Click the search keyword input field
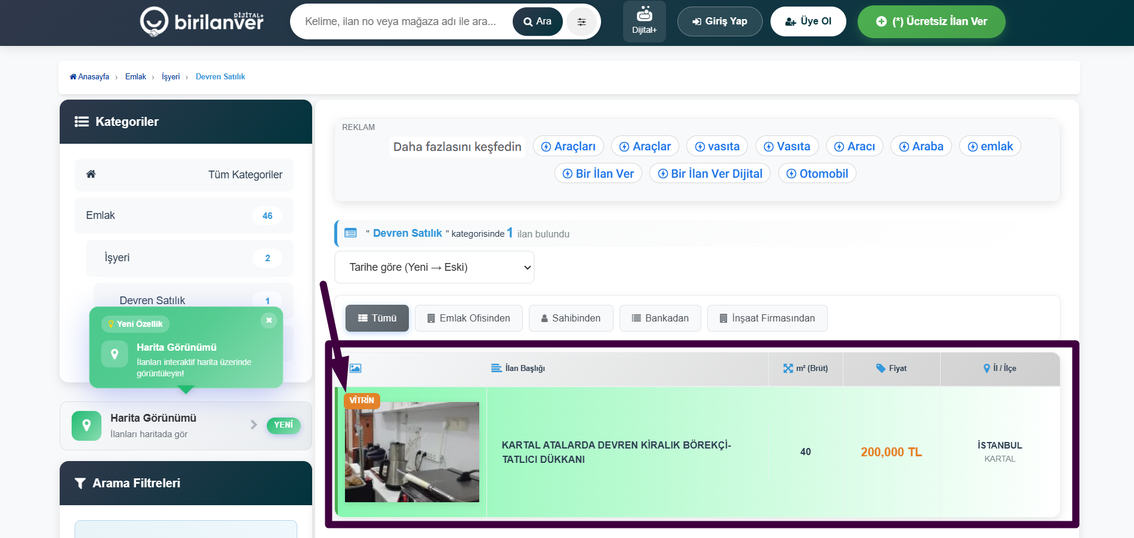 click(400, 21)
